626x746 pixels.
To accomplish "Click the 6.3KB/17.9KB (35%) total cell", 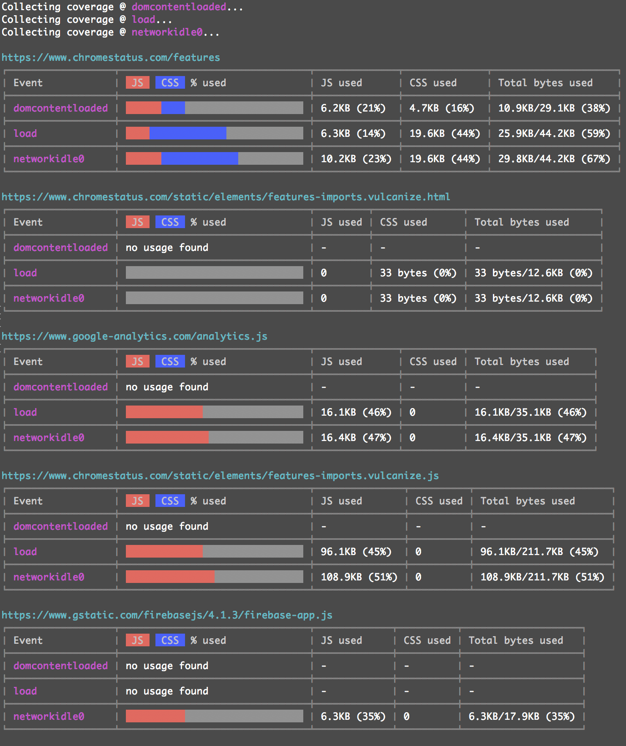I will [x=521, y=716].
